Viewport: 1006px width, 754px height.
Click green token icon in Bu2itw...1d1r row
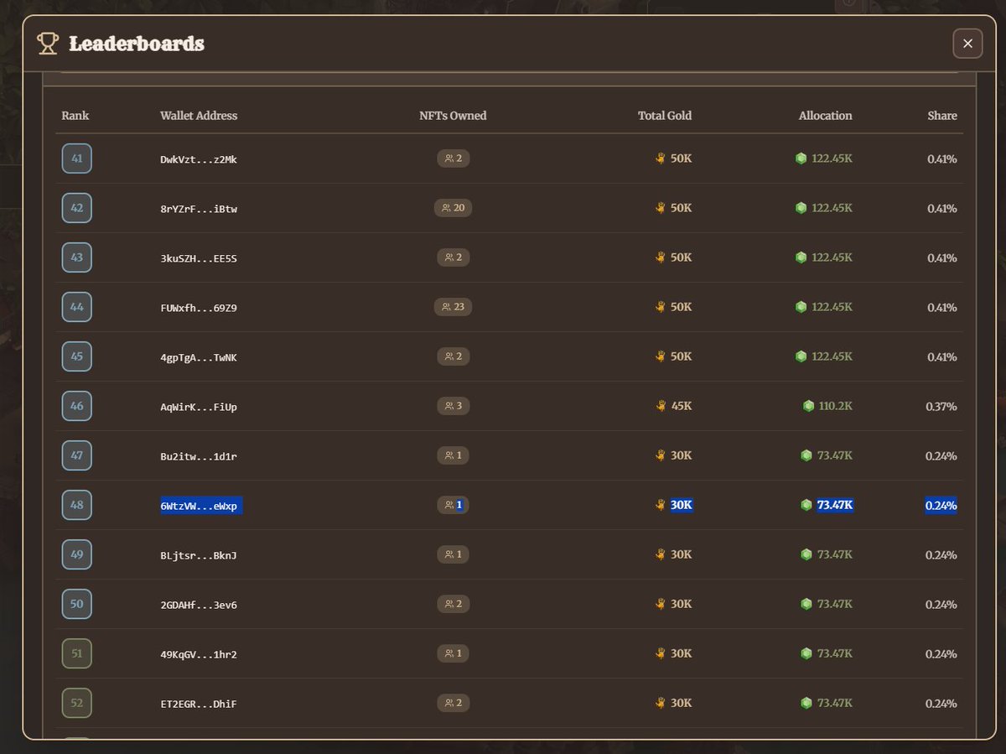click(x=806, y=455)
